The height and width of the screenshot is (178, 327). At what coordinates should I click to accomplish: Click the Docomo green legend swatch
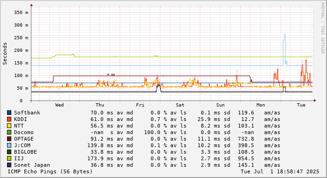9,132
